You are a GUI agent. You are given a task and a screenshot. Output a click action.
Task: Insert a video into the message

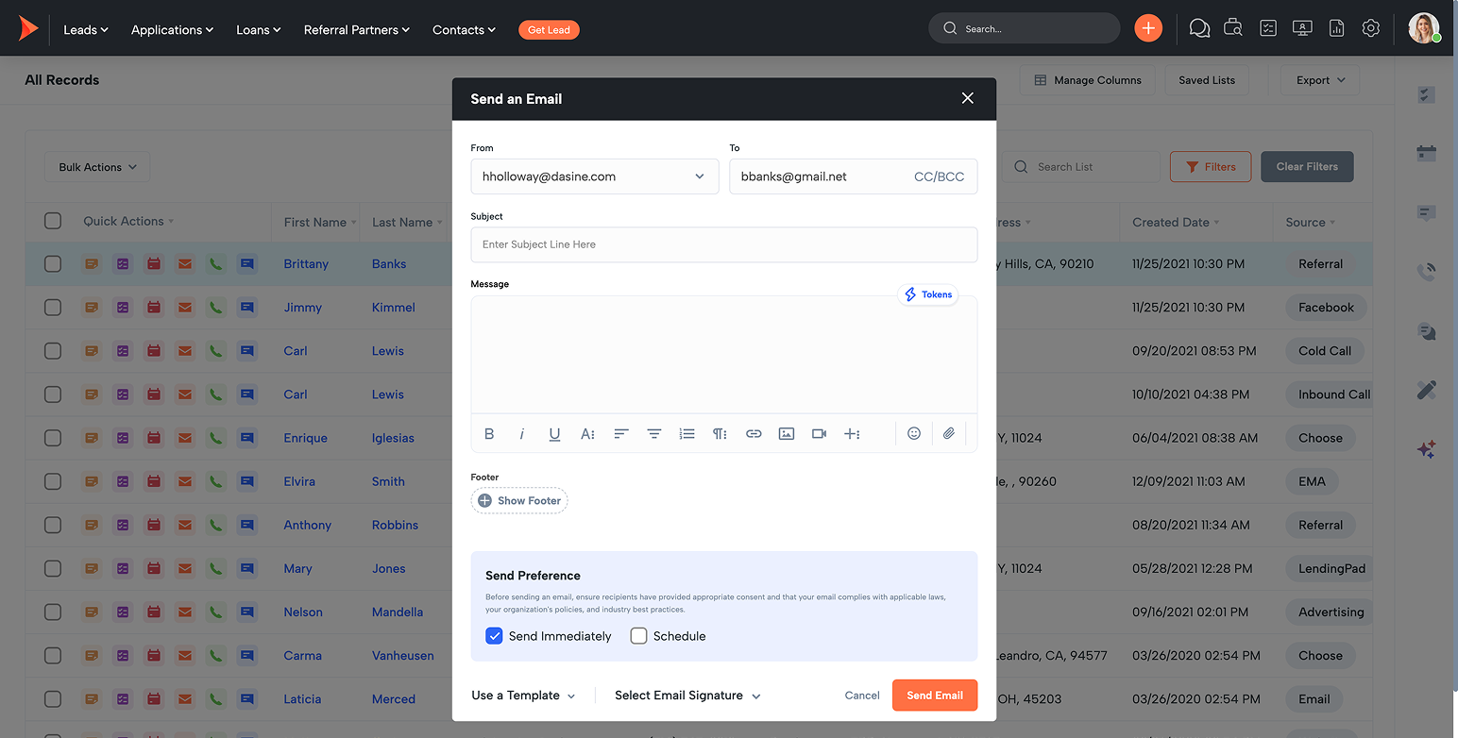[x=819, y=434]
